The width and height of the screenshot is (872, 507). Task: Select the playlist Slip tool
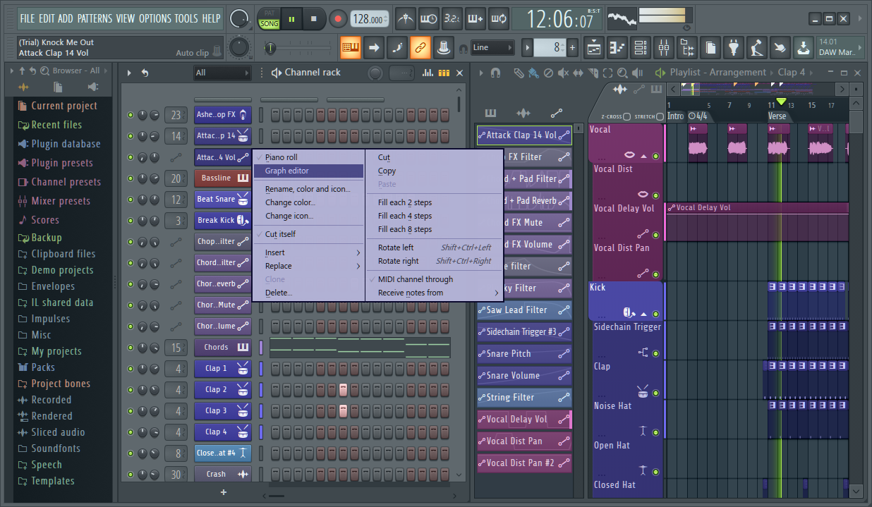pos(579,73)
